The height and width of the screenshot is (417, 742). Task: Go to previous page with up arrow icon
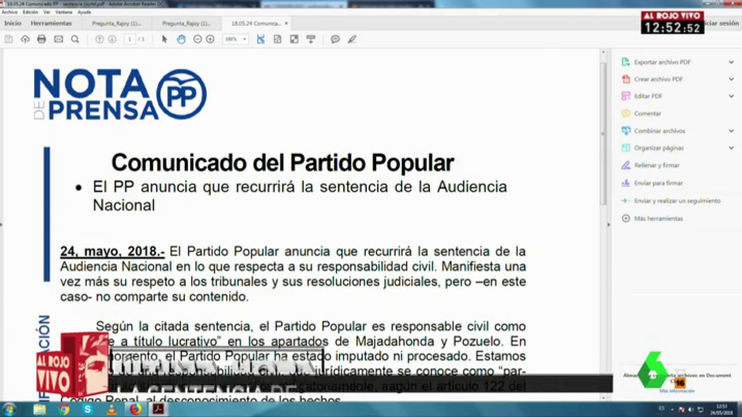pyautogui.click(x=99, y=39)
